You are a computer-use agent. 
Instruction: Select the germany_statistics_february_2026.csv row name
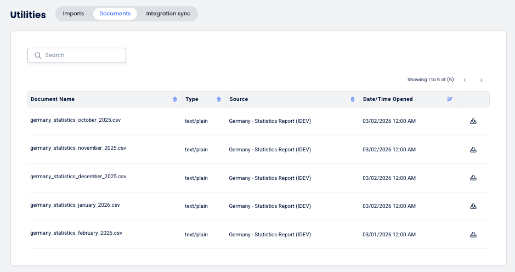76,233
